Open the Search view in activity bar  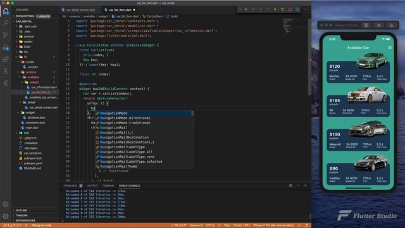pyautogui.click(x=6, y=23)
